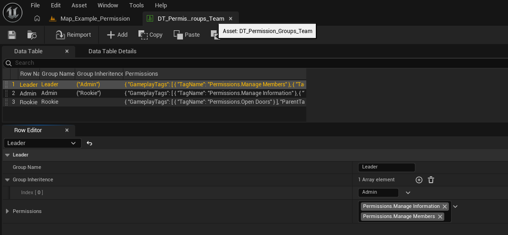
Task: Remove Permissions.Manage Members tag
Action: (x=440, y=217)
